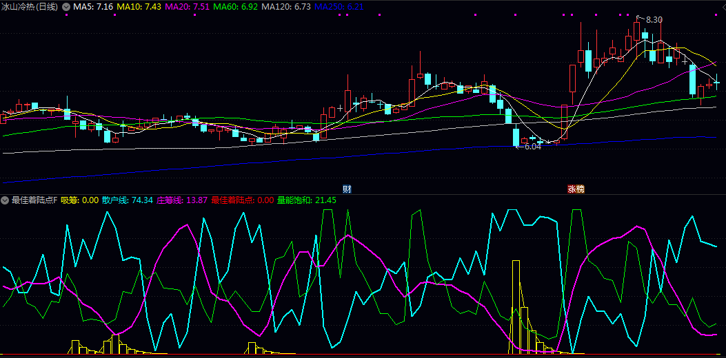Select the MA250 blue average label

pyautogui.click(x=339, y=6)
